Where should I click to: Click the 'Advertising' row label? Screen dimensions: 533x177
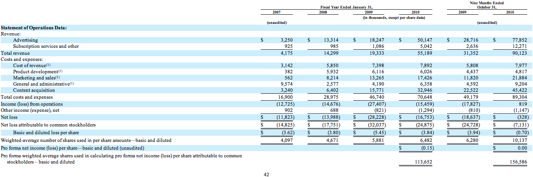point(26,40)
